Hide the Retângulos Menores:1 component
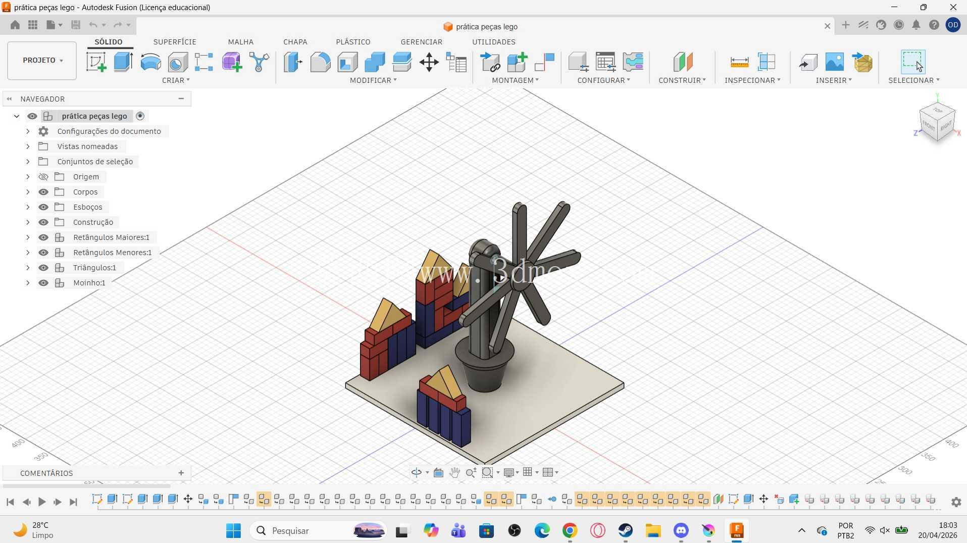 click(43, 253)
